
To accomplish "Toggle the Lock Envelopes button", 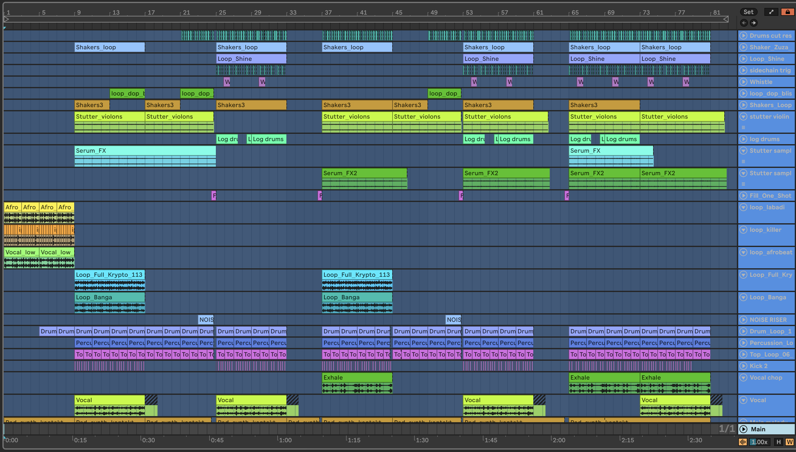I will tap(787, 12).
